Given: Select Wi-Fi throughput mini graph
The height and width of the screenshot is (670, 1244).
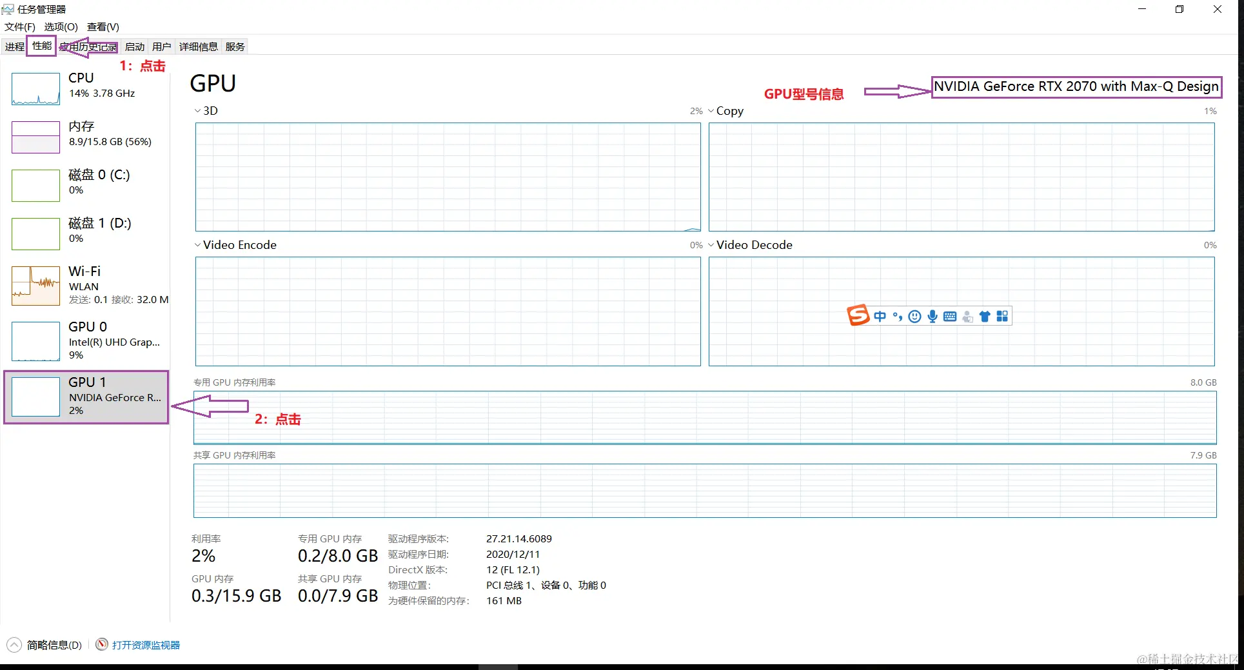Looking at the screenshot, I should click(x=35, y=286).
